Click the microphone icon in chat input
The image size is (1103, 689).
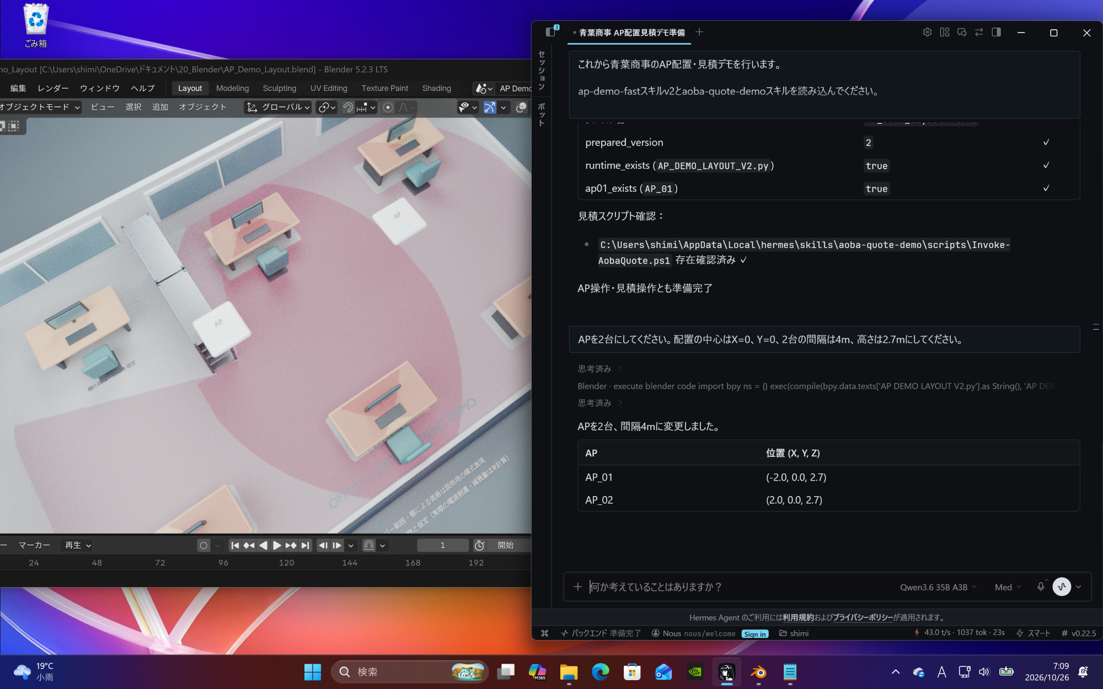tap(1041, 586)
